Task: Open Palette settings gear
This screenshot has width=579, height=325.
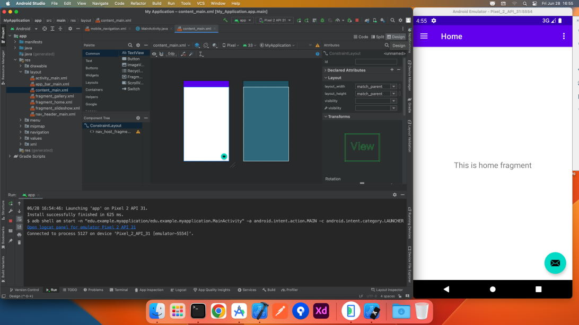Action: tap(138, 45)
